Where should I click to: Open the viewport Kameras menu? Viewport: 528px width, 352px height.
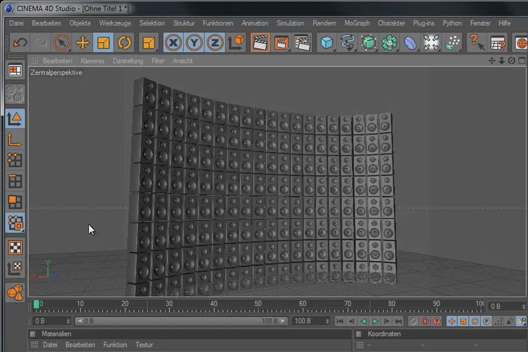[92, 61]
